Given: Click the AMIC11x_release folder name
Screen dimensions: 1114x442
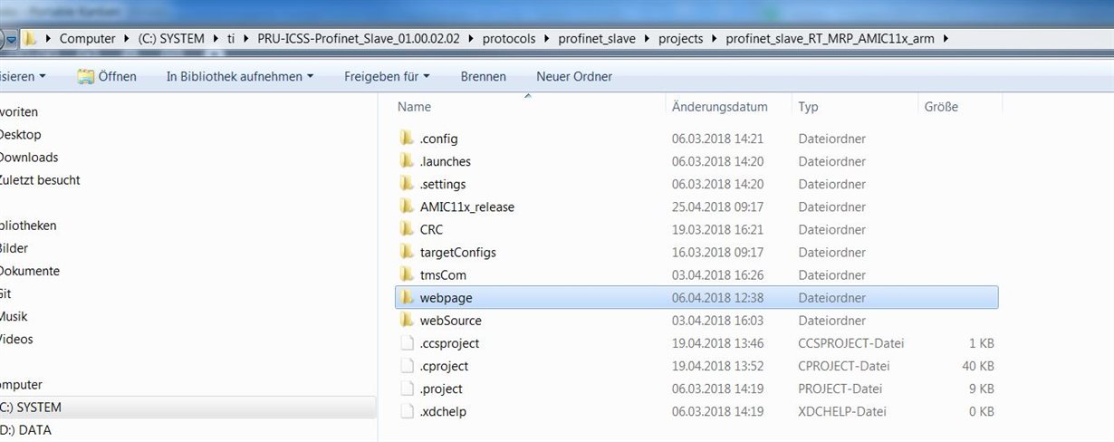Looking at the screenshot, I should 466,207.
